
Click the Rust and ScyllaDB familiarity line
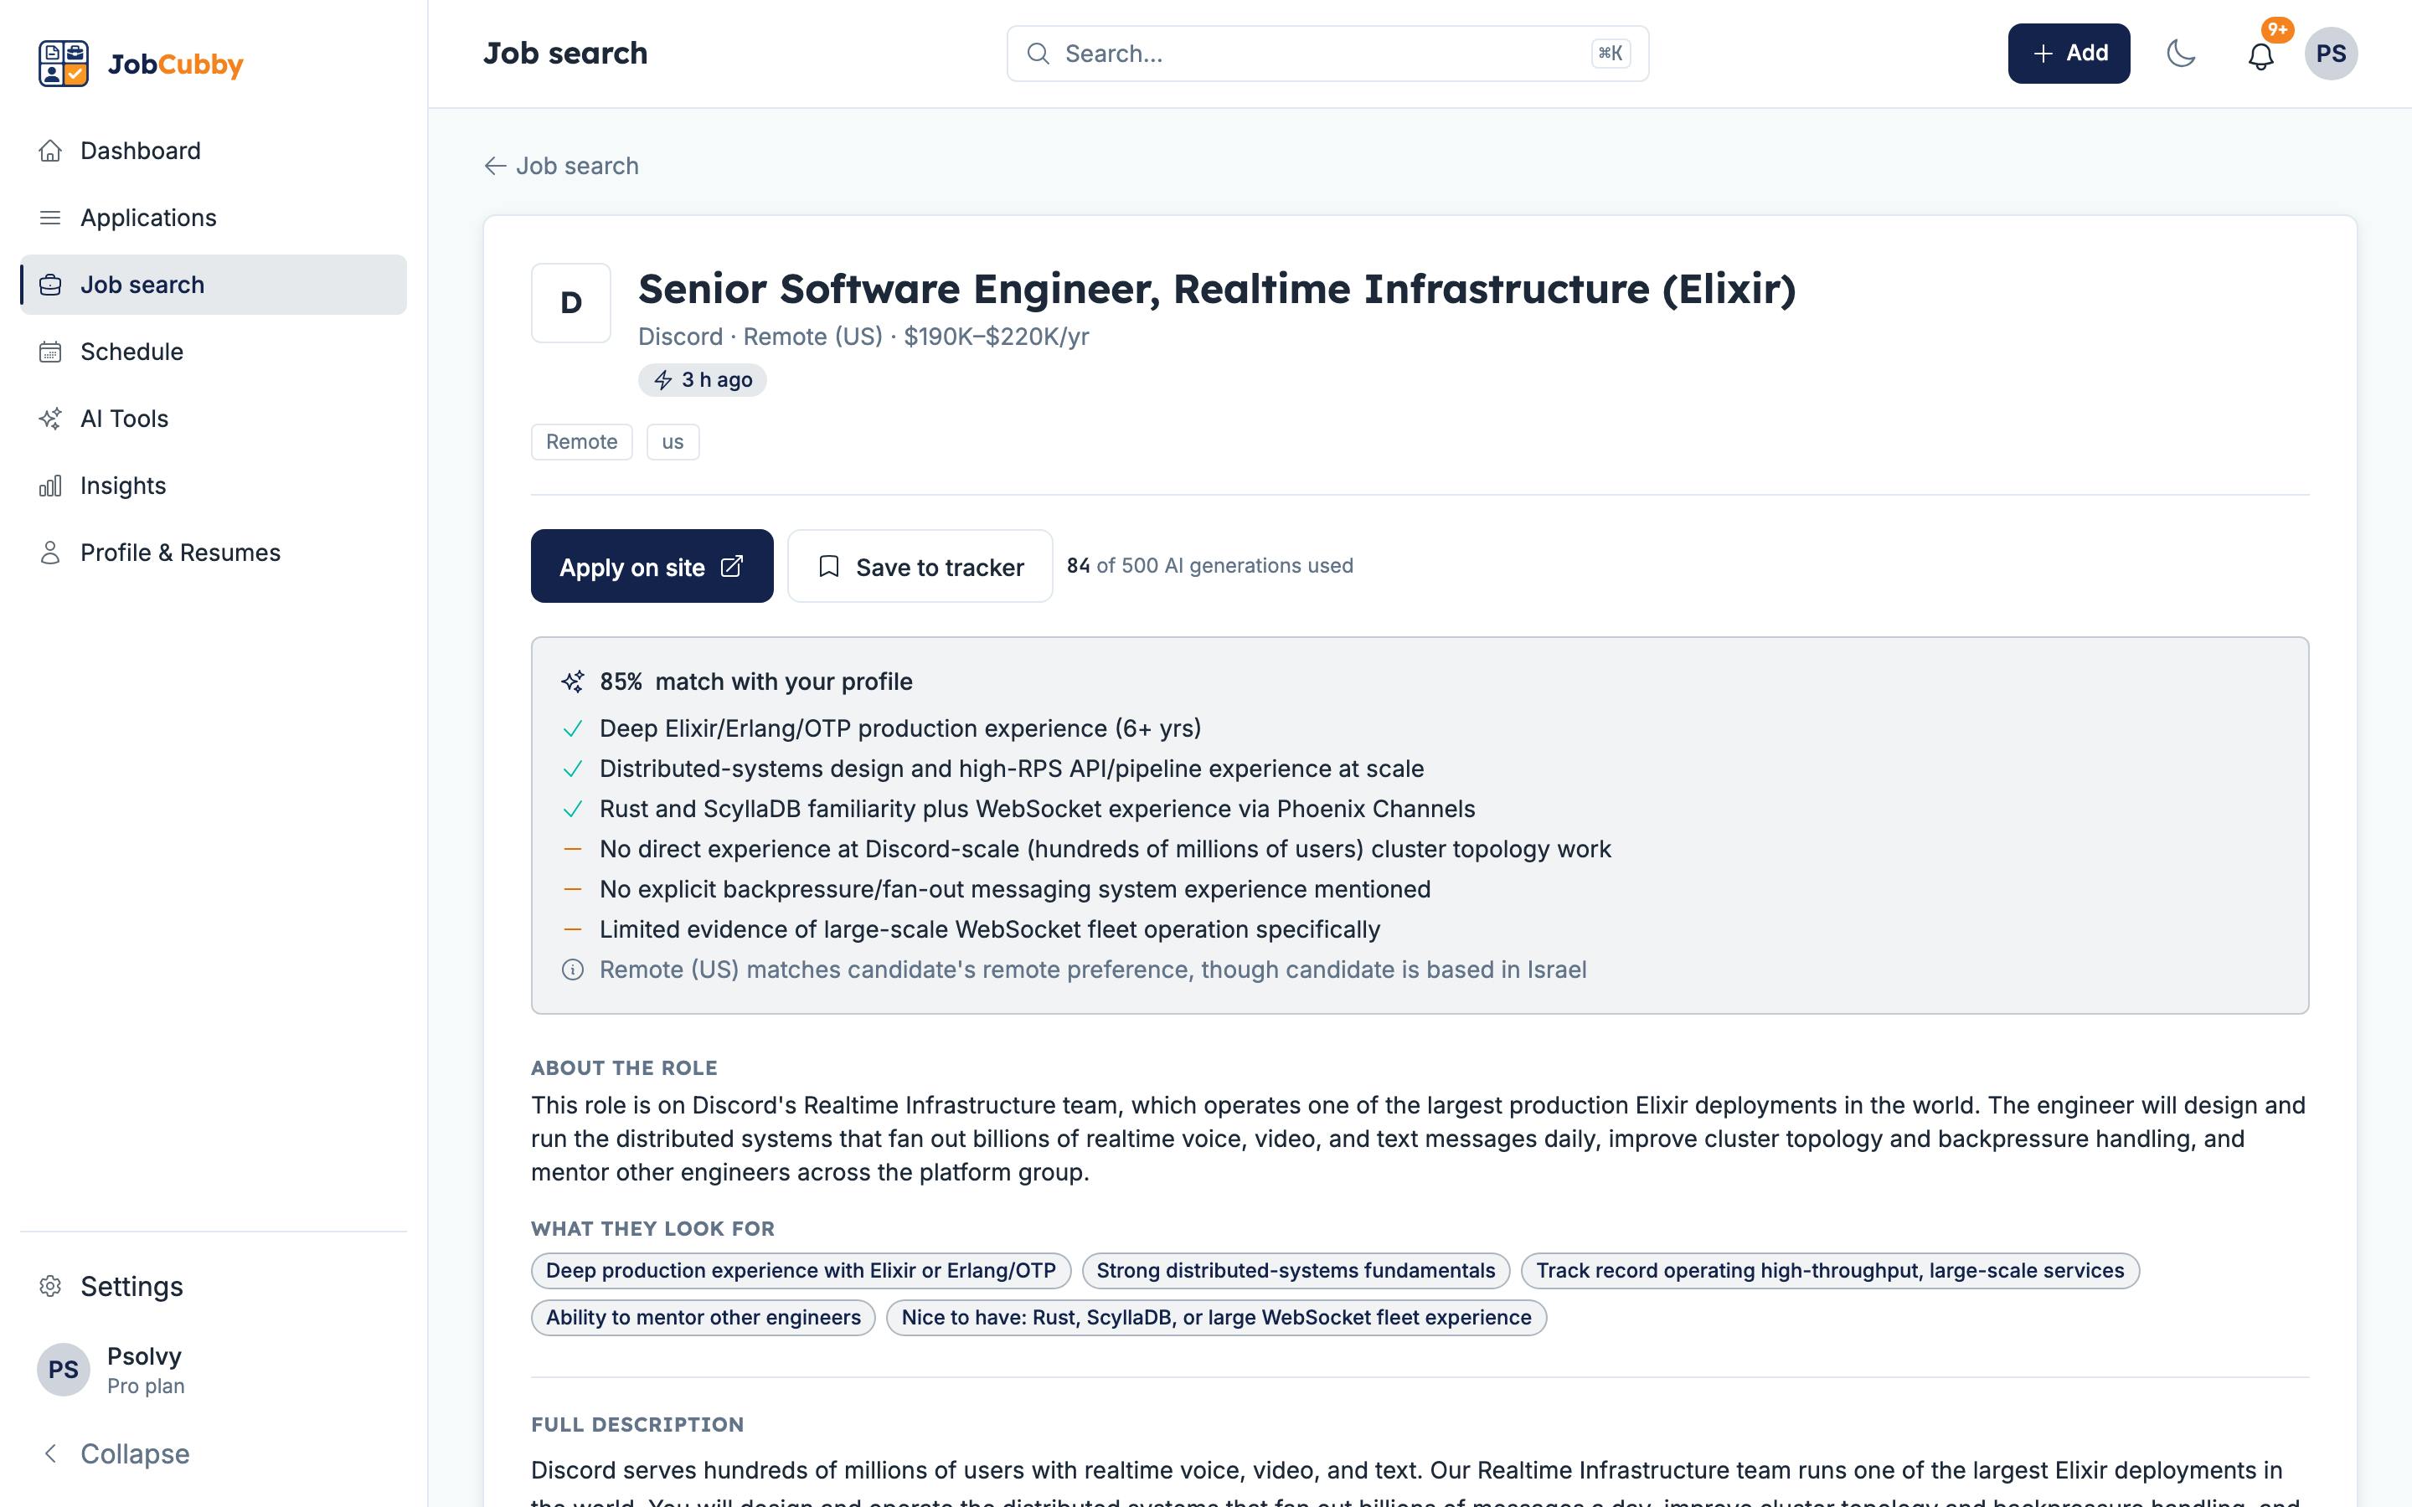1038,810
